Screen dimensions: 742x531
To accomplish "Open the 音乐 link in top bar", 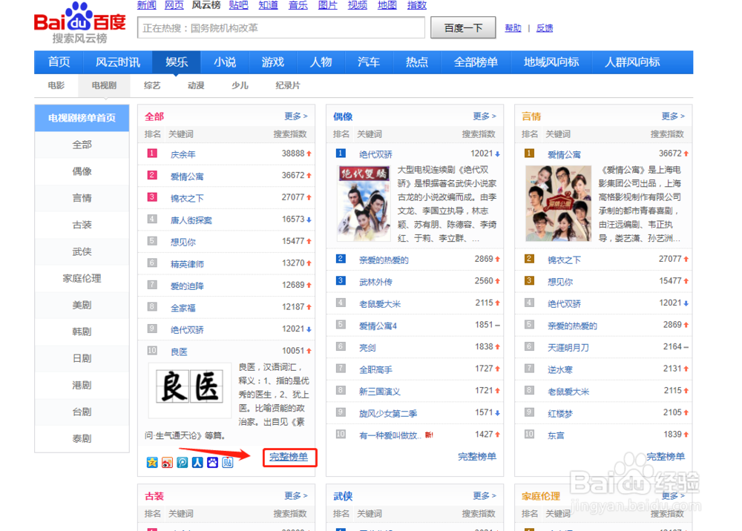I will pyautogui.click(x=298, y=5).
